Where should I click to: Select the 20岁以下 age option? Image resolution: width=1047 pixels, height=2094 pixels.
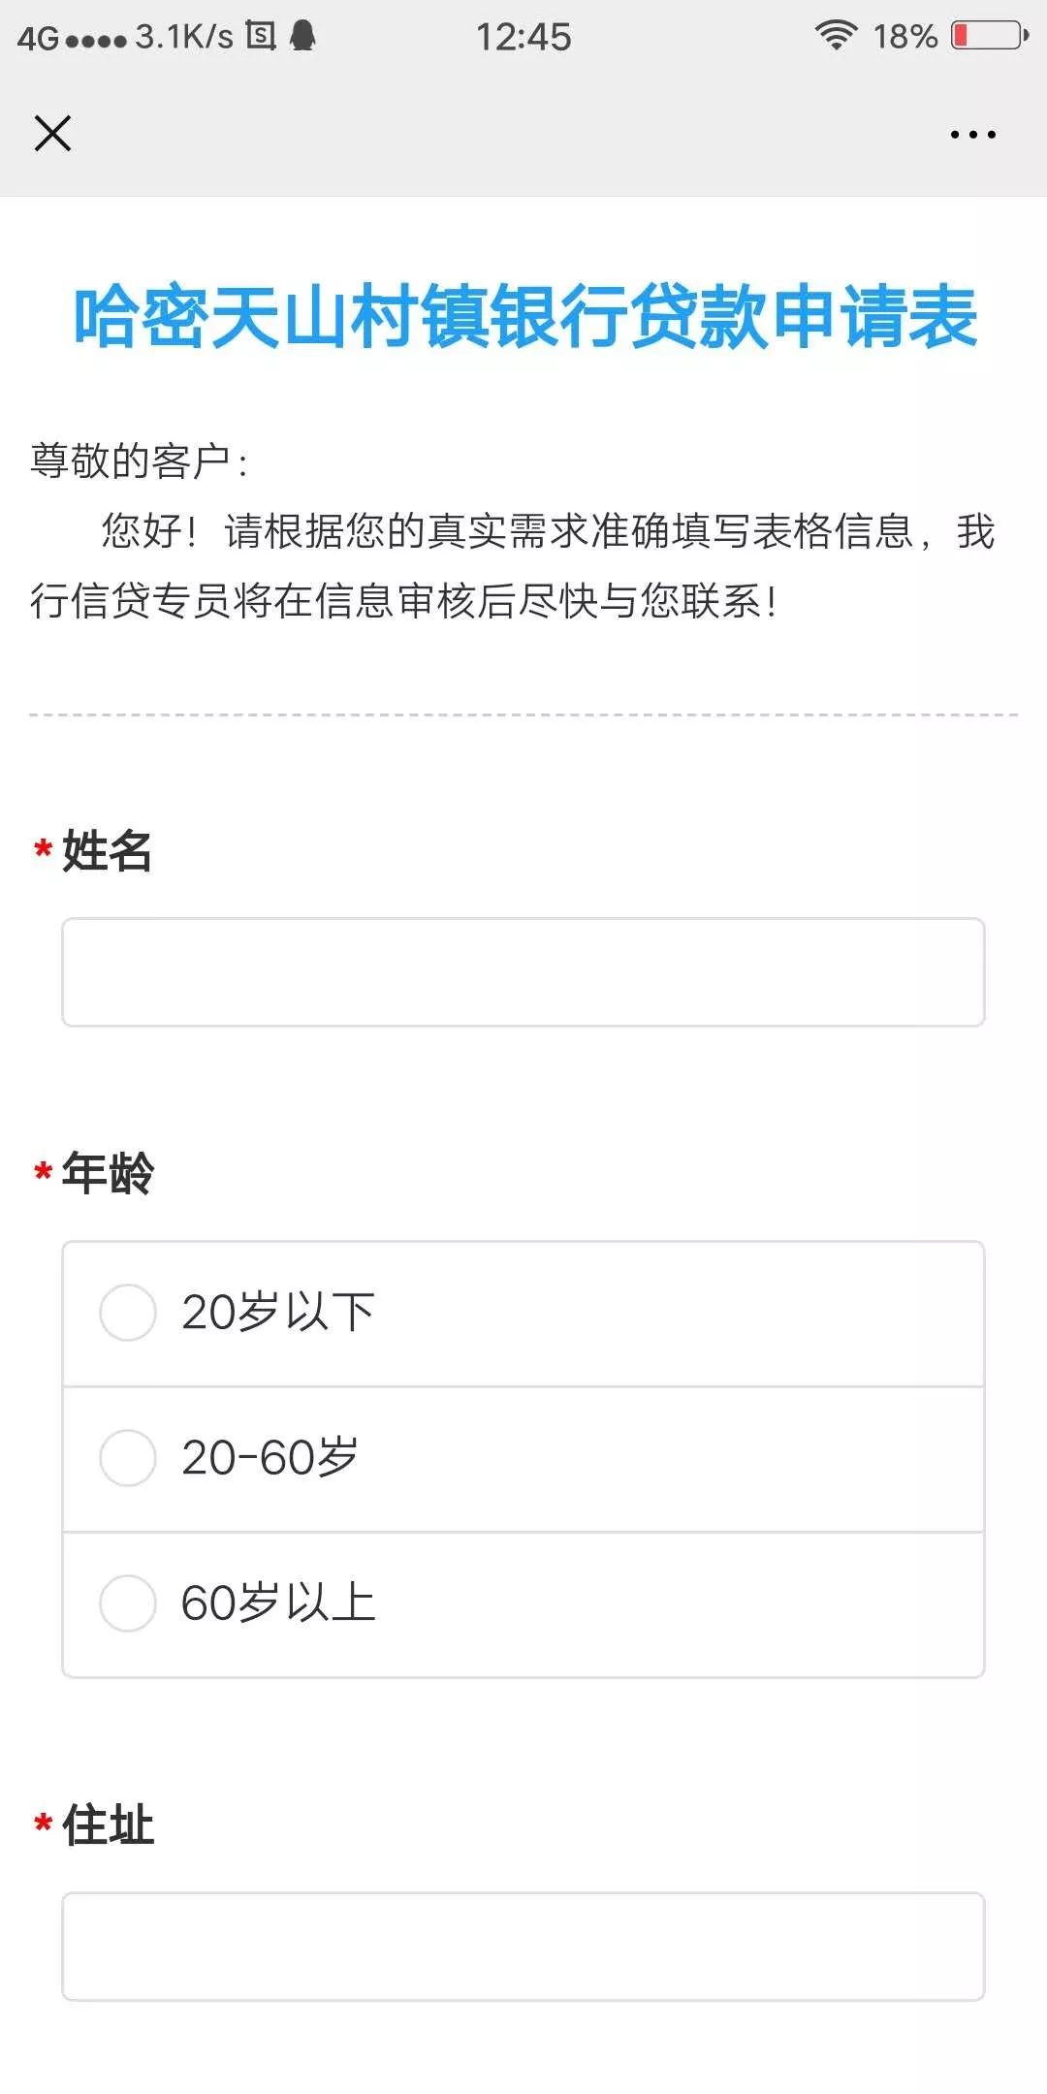(128, 1313)
